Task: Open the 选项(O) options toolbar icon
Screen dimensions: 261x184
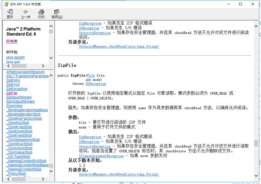Action: coord(57,14)
